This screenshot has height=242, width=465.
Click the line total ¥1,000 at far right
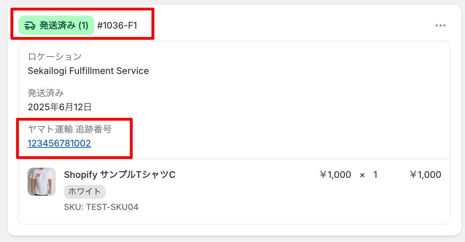click(x=425, y=175)
